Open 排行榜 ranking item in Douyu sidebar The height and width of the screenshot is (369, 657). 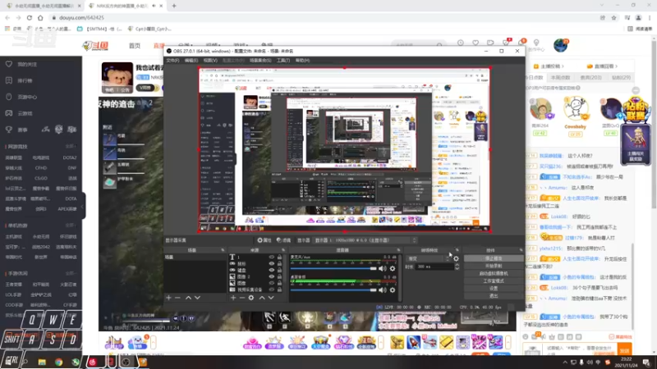[x=20, y=80]
